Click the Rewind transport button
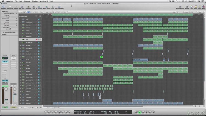This screenshot has height=116, width=206. (x=52, y=112)
